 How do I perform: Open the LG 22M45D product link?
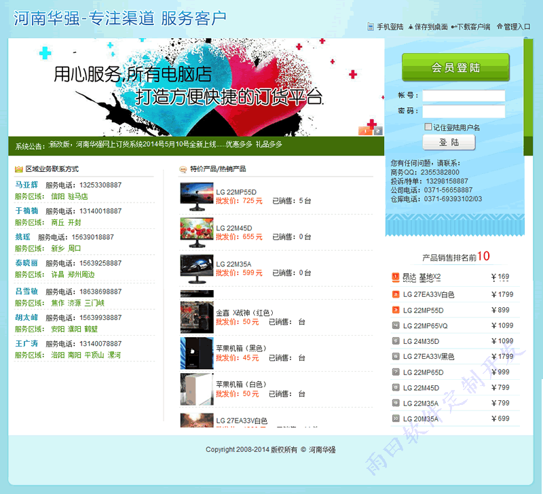[x=234, y=228]
